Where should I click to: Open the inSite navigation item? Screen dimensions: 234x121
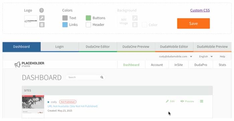coord(179,65)
